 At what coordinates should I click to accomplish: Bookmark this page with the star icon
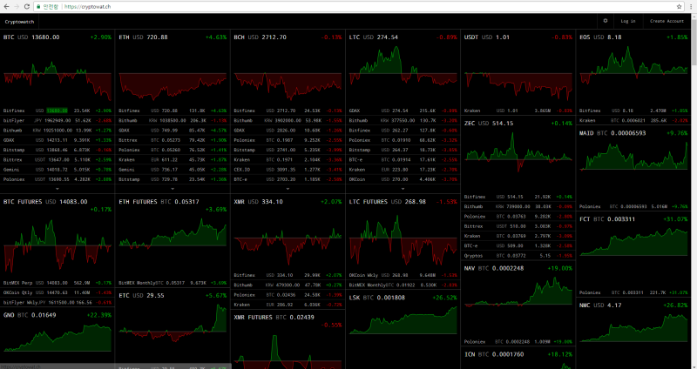pyautogui.click(x=679, y=7)
